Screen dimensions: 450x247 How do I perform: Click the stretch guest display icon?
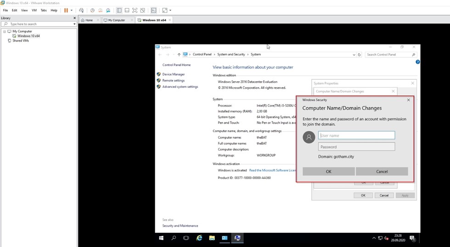click(165, 11)
